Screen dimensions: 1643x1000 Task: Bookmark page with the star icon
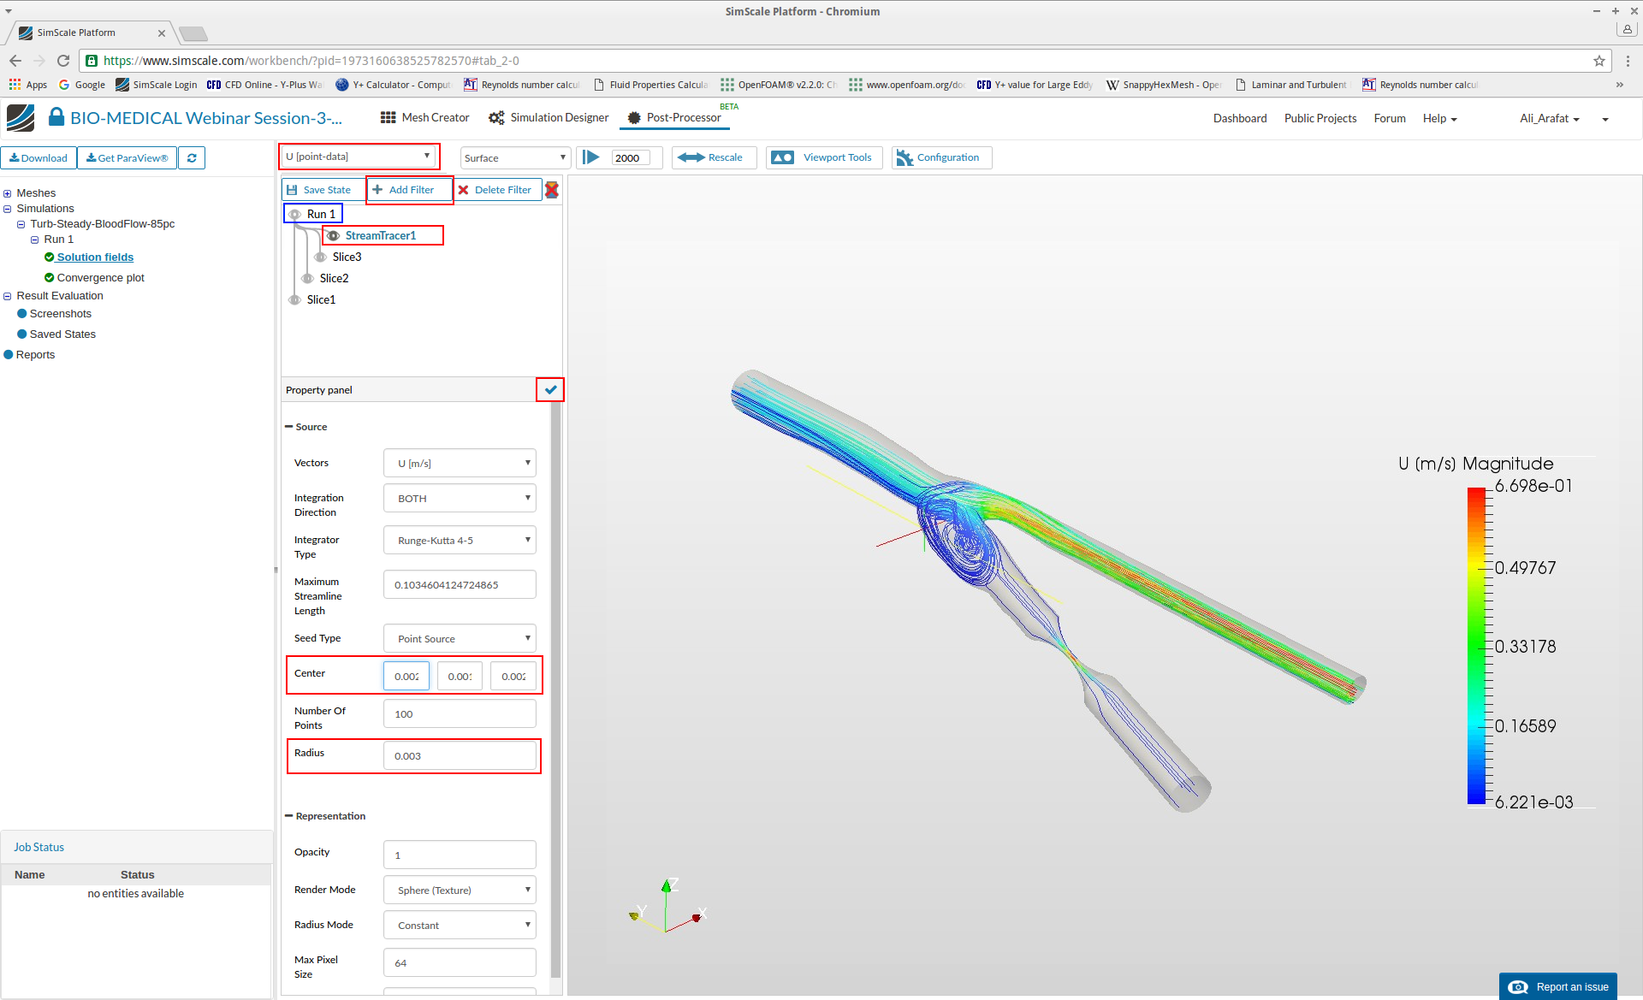click(1599, 61)
